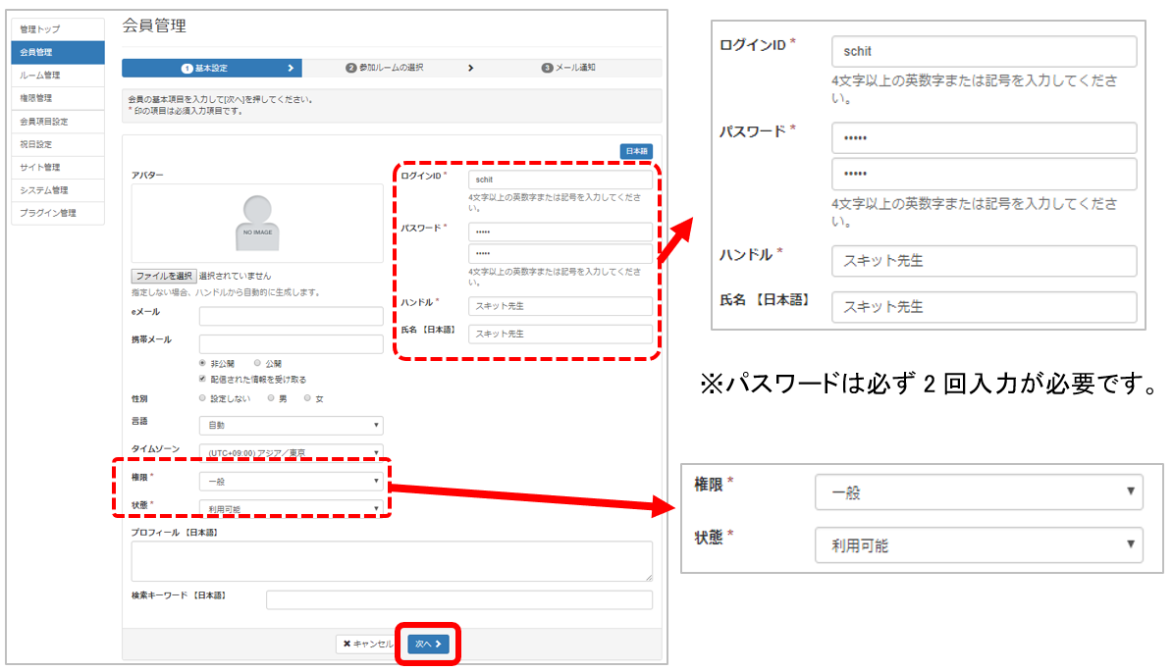Select the 公開 radio button
Viewport: 1173px width, 671px height.
click(257, 363)
